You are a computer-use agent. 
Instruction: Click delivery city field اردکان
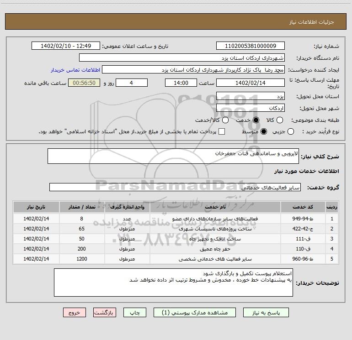point(251,108)
